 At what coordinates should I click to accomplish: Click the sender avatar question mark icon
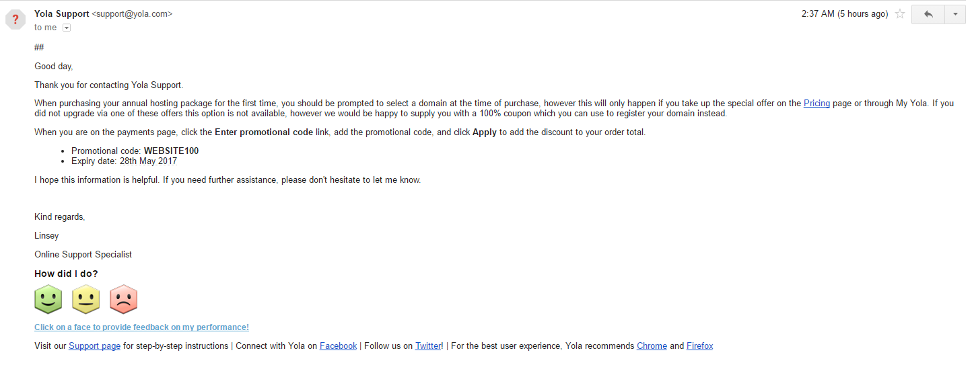click(x=15, y=19)
